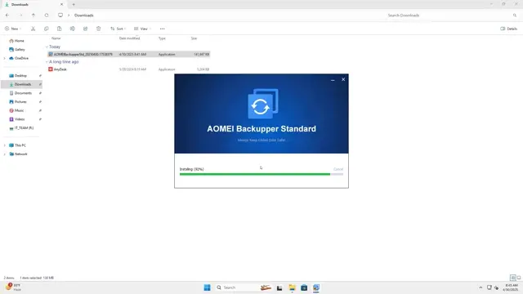Click the AOMEI Backupper logo icon
Viewport: 523px width, 294px height.
click(x=263, y=104)
